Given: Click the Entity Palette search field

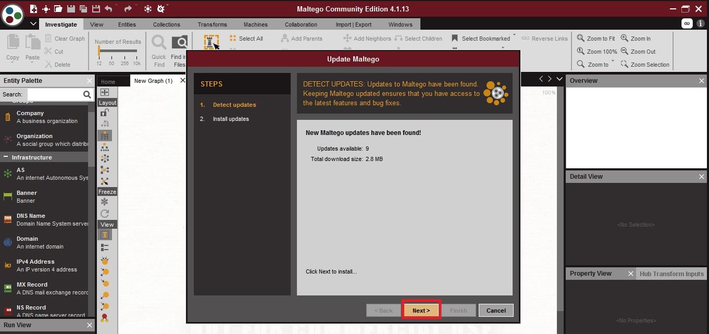Looking at the screenshot, I should [x=55, y=94].
